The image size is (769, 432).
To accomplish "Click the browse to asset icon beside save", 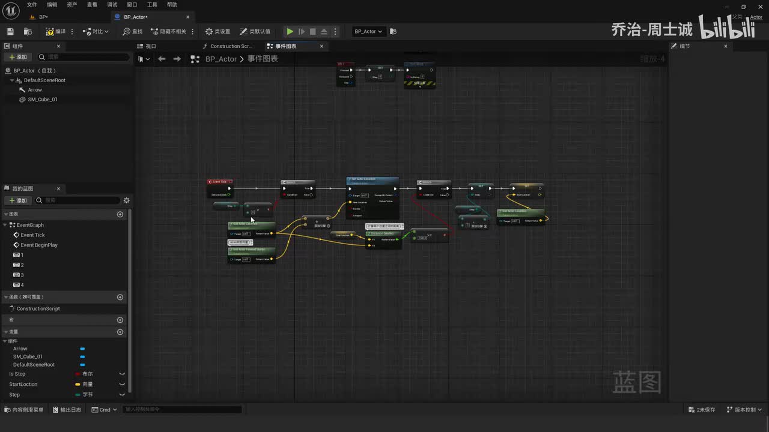I will [x=28, y=31].
